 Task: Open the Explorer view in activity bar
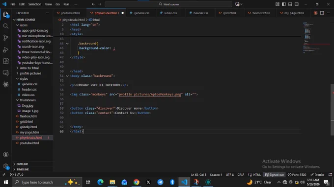click(6, 14)
